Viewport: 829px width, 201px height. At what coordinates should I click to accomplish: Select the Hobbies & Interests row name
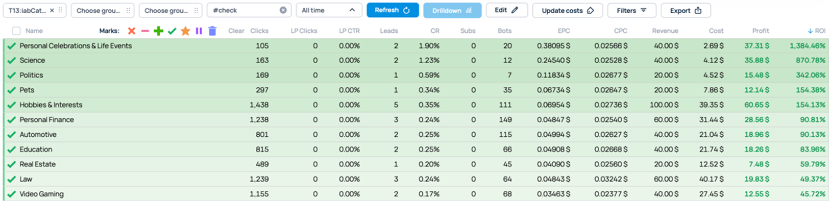[x=51, y=105]
